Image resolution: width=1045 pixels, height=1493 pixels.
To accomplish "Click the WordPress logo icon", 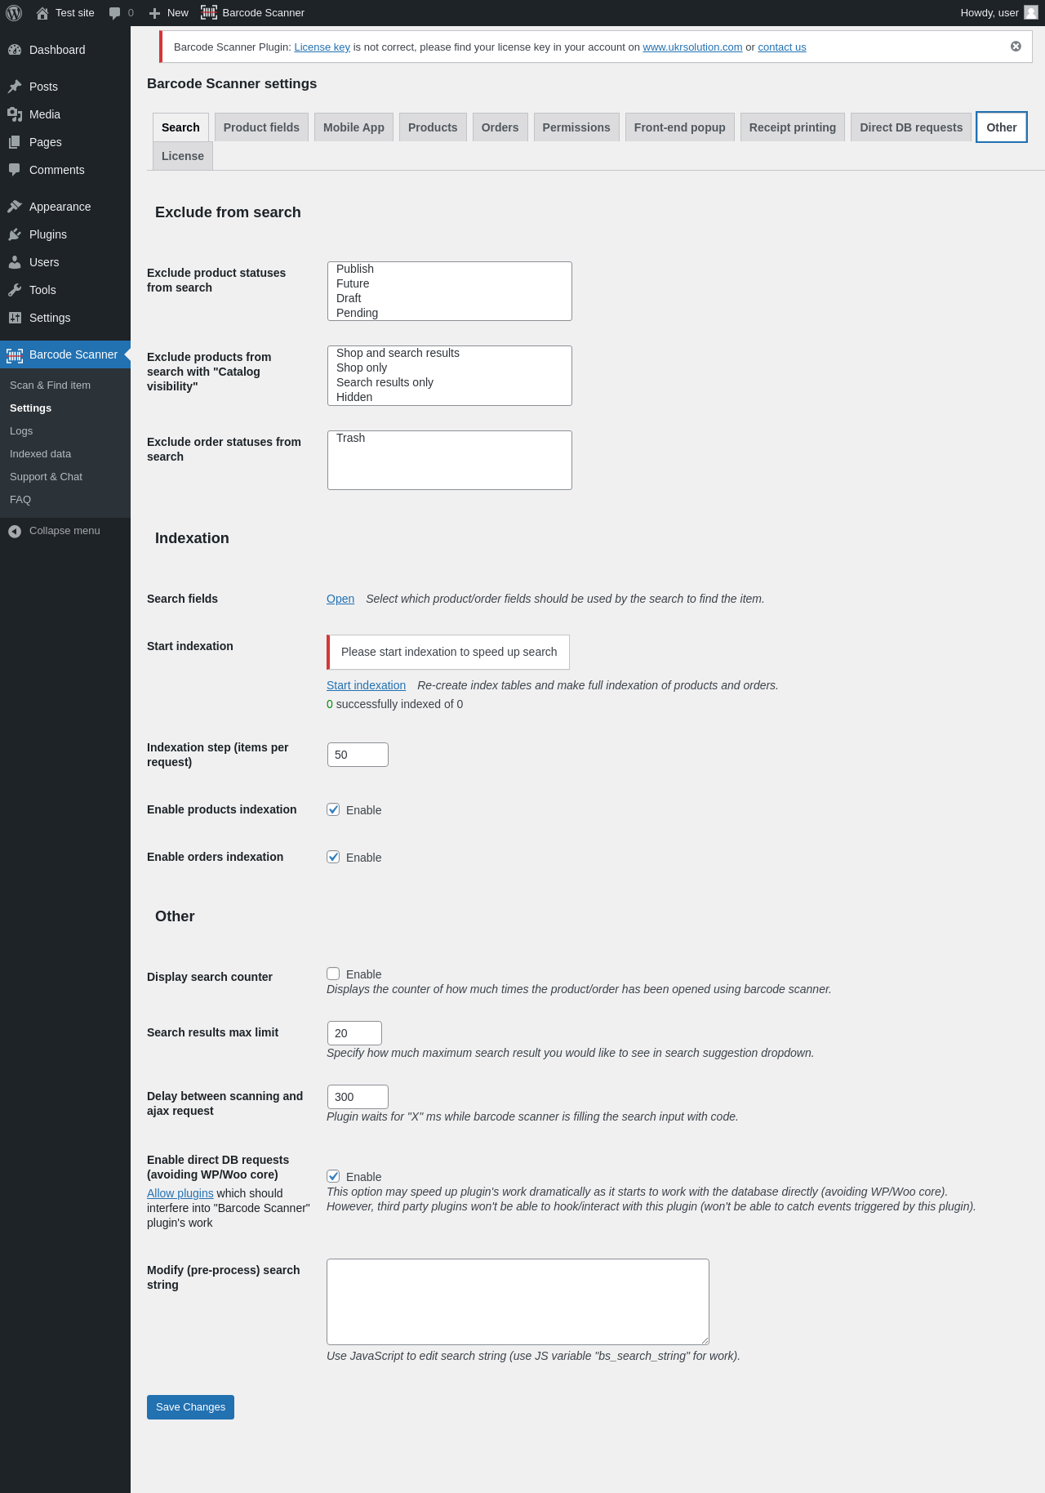I will point(14,13).
